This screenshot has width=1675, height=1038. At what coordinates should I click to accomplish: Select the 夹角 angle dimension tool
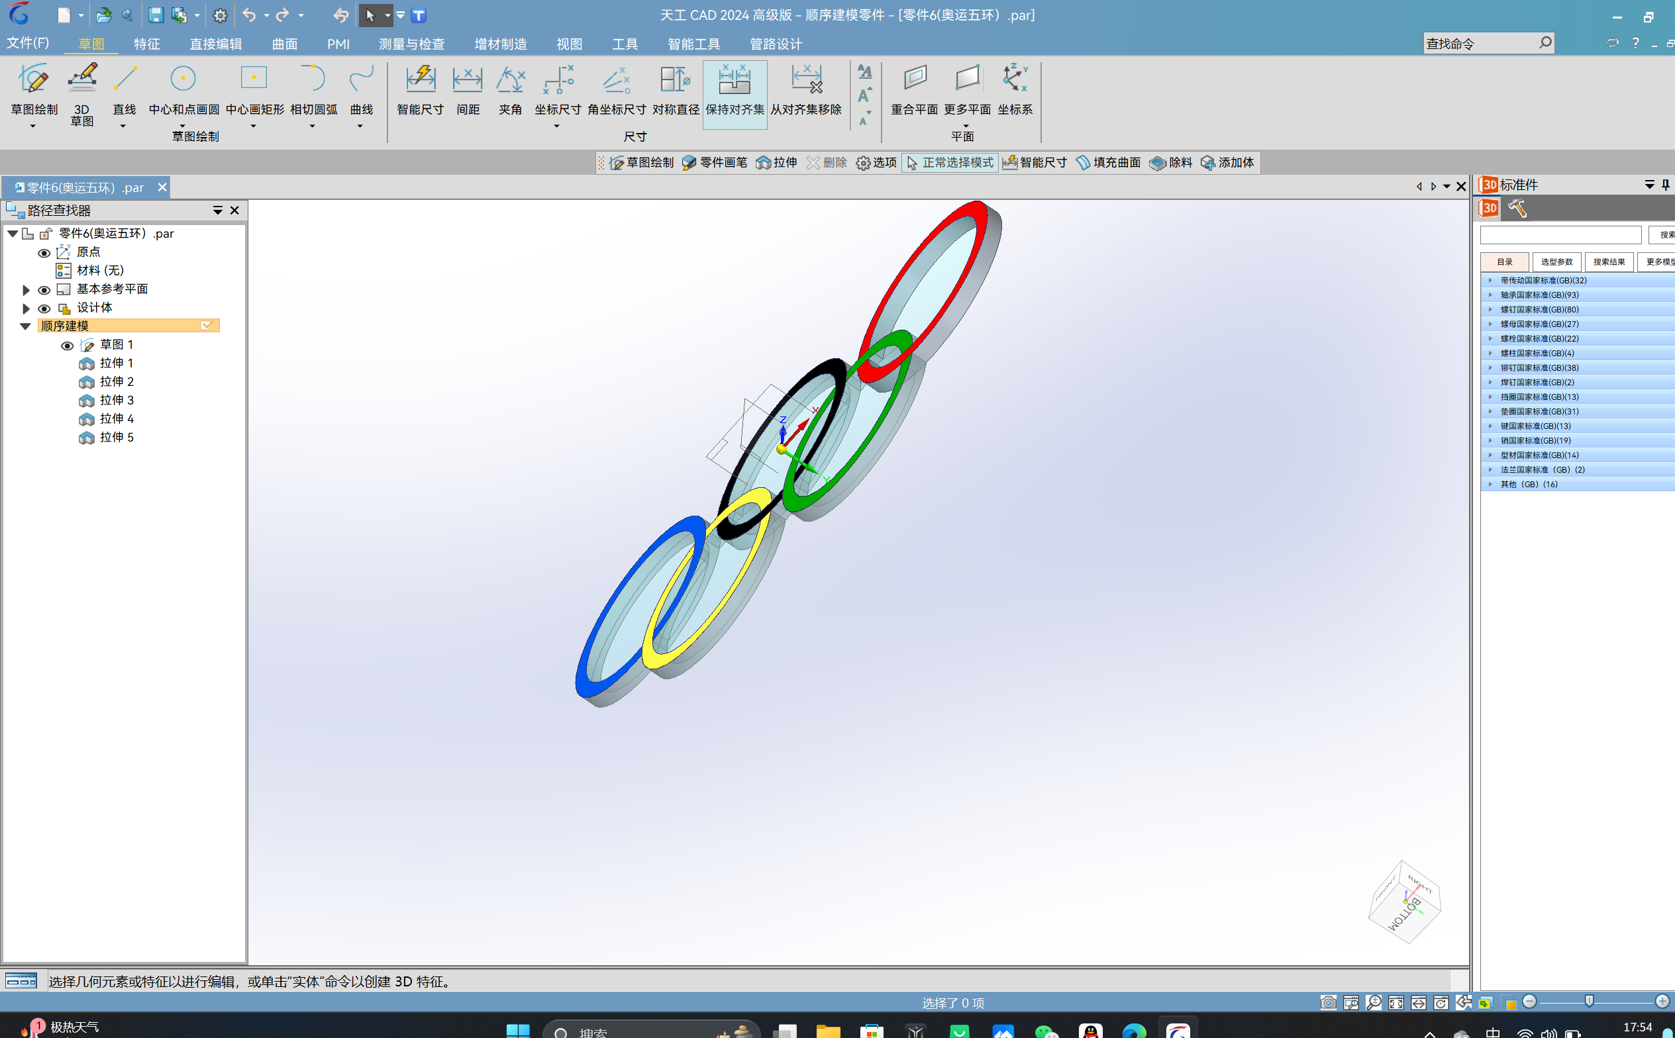(x=510, y=89)
